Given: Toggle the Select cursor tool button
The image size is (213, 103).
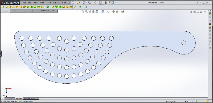Looking at the screenshot, I should (x=100, y=3).
